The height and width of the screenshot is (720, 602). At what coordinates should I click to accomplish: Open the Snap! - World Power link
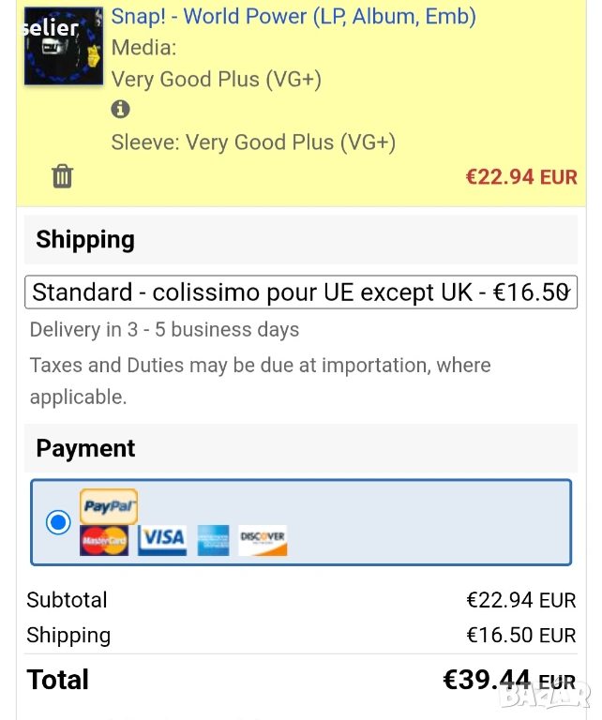[293, 16]
